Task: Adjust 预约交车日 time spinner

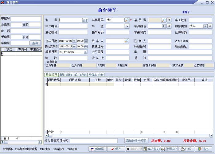Action: (86, 46)
